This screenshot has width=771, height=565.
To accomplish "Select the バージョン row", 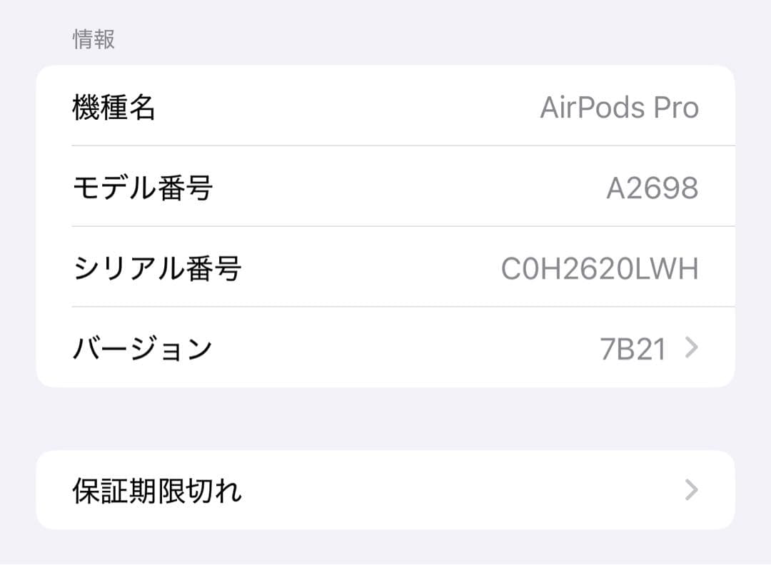I will pos(385,348).
